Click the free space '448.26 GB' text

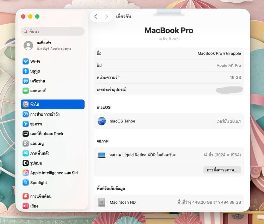click(202, 202)
